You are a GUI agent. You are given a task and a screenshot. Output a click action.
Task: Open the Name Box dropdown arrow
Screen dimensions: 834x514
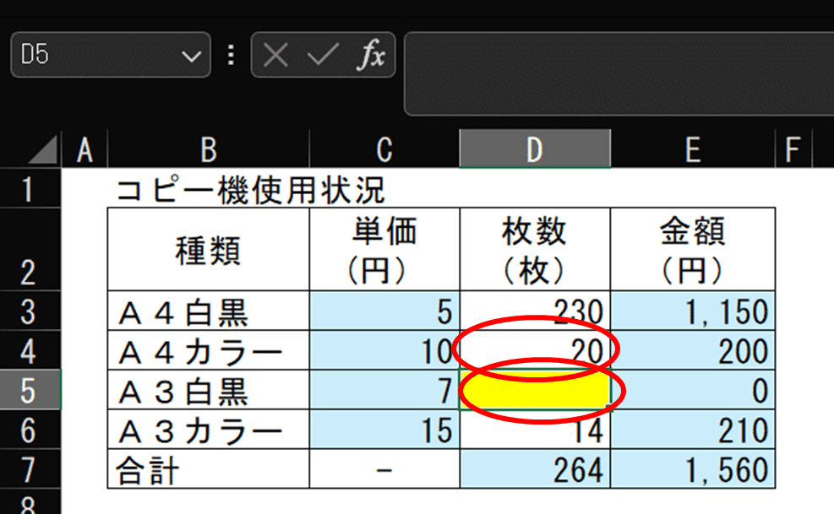[191, 56]
